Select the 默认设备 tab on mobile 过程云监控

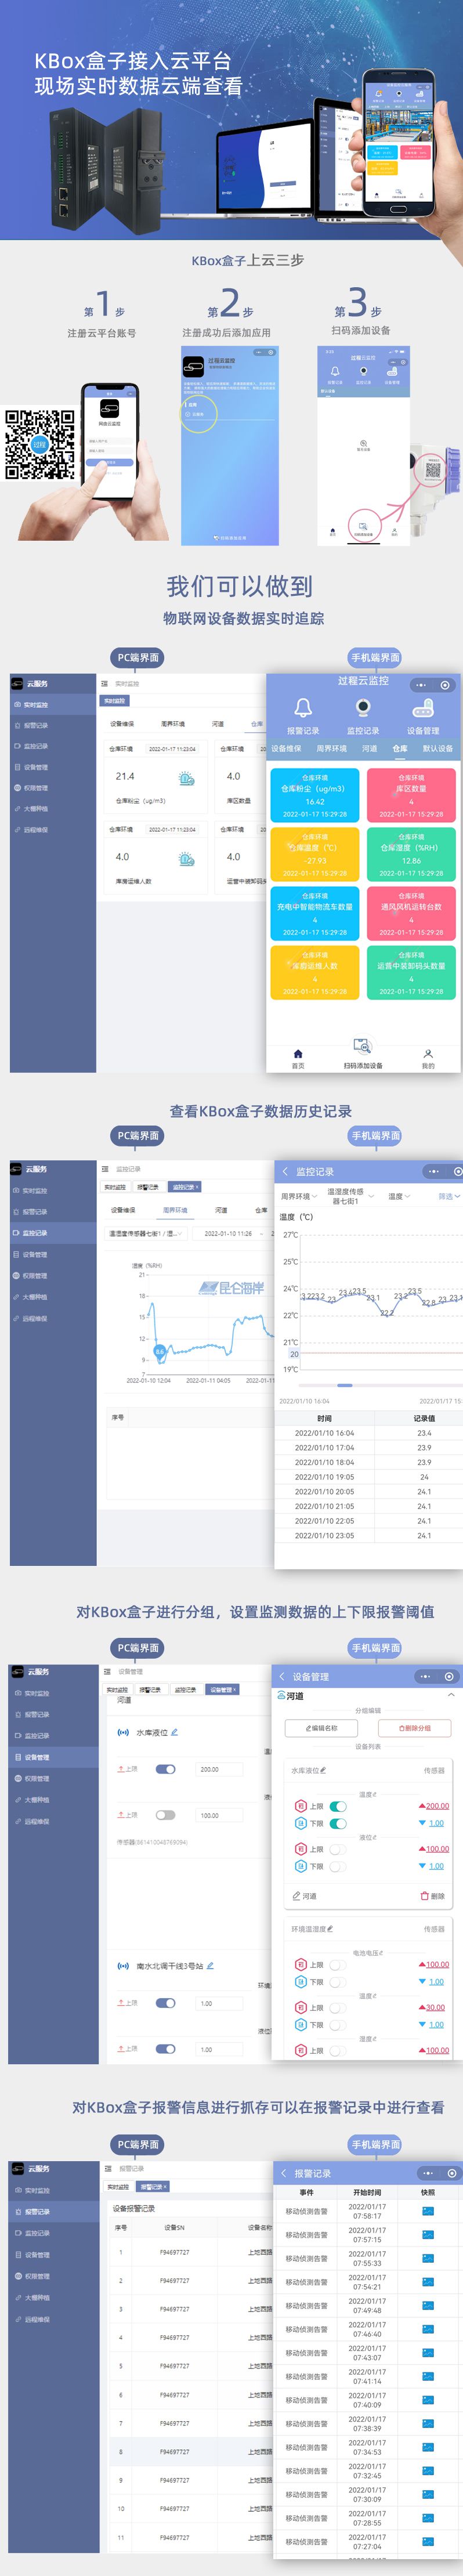point(437,748)
